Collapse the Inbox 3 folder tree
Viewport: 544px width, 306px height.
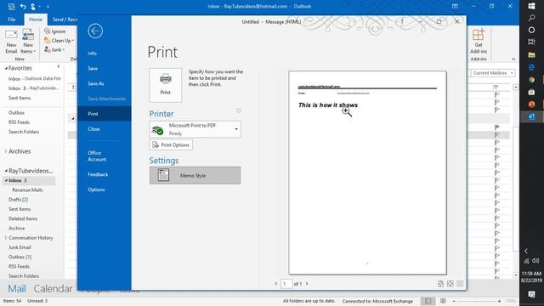pos(6,180)
